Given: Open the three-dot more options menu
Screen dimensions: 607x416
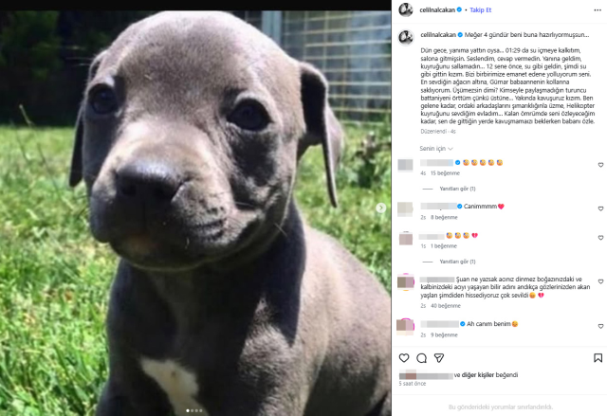Looking at the screenshot, I should point(598,10).
